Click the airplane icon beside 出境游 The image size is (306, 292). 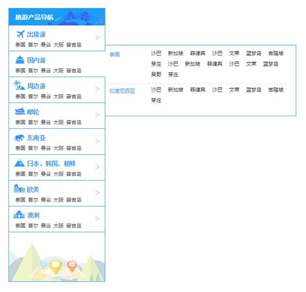coord(20,34)
